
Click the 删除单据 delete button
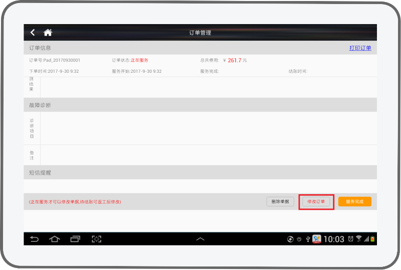pos(280,201)
